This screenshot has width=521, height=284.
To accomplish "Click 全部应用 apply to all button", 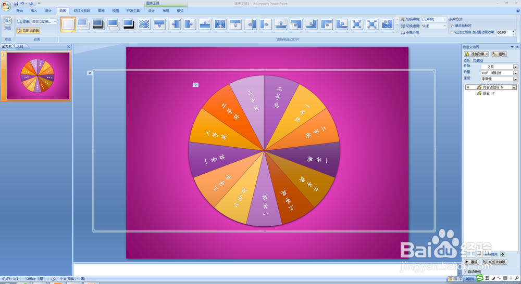I will point(410,33).
